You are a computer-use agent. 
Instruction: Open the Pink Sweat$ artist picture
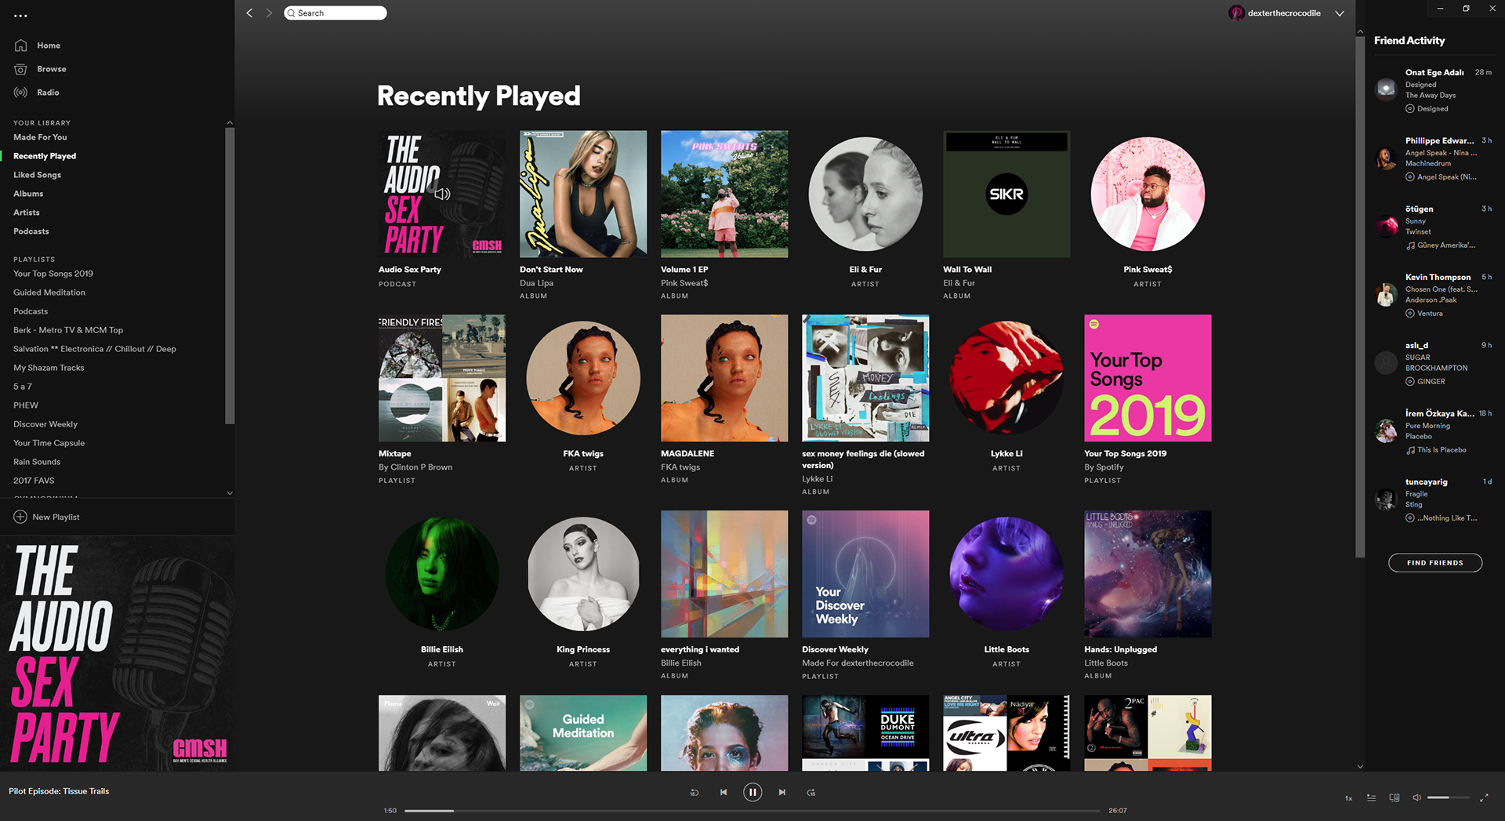pos(1148,194)
